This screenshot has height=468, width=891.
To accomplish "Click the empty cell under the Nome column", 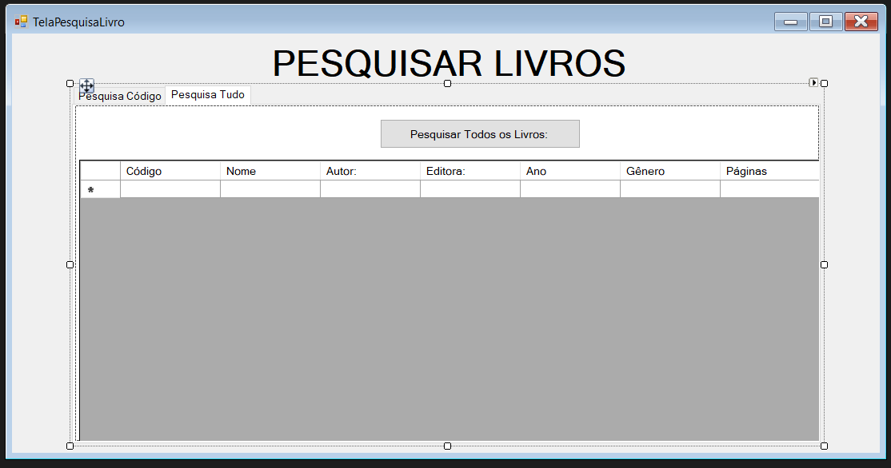I will [270, 190].
